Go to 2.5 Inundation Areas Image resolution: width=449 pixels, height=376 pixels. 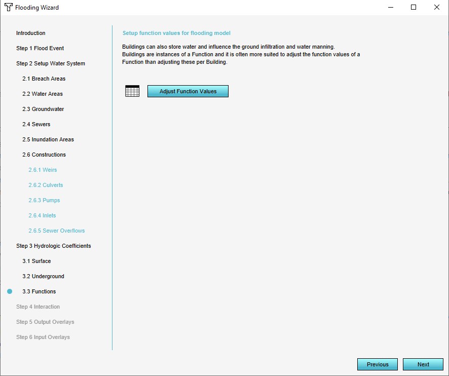(48, 139)
